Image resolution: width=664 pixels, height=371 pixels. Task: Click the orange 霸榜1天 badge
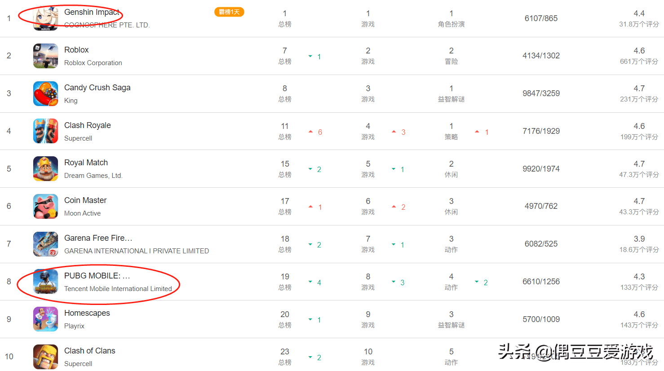(x=229, y=12)
